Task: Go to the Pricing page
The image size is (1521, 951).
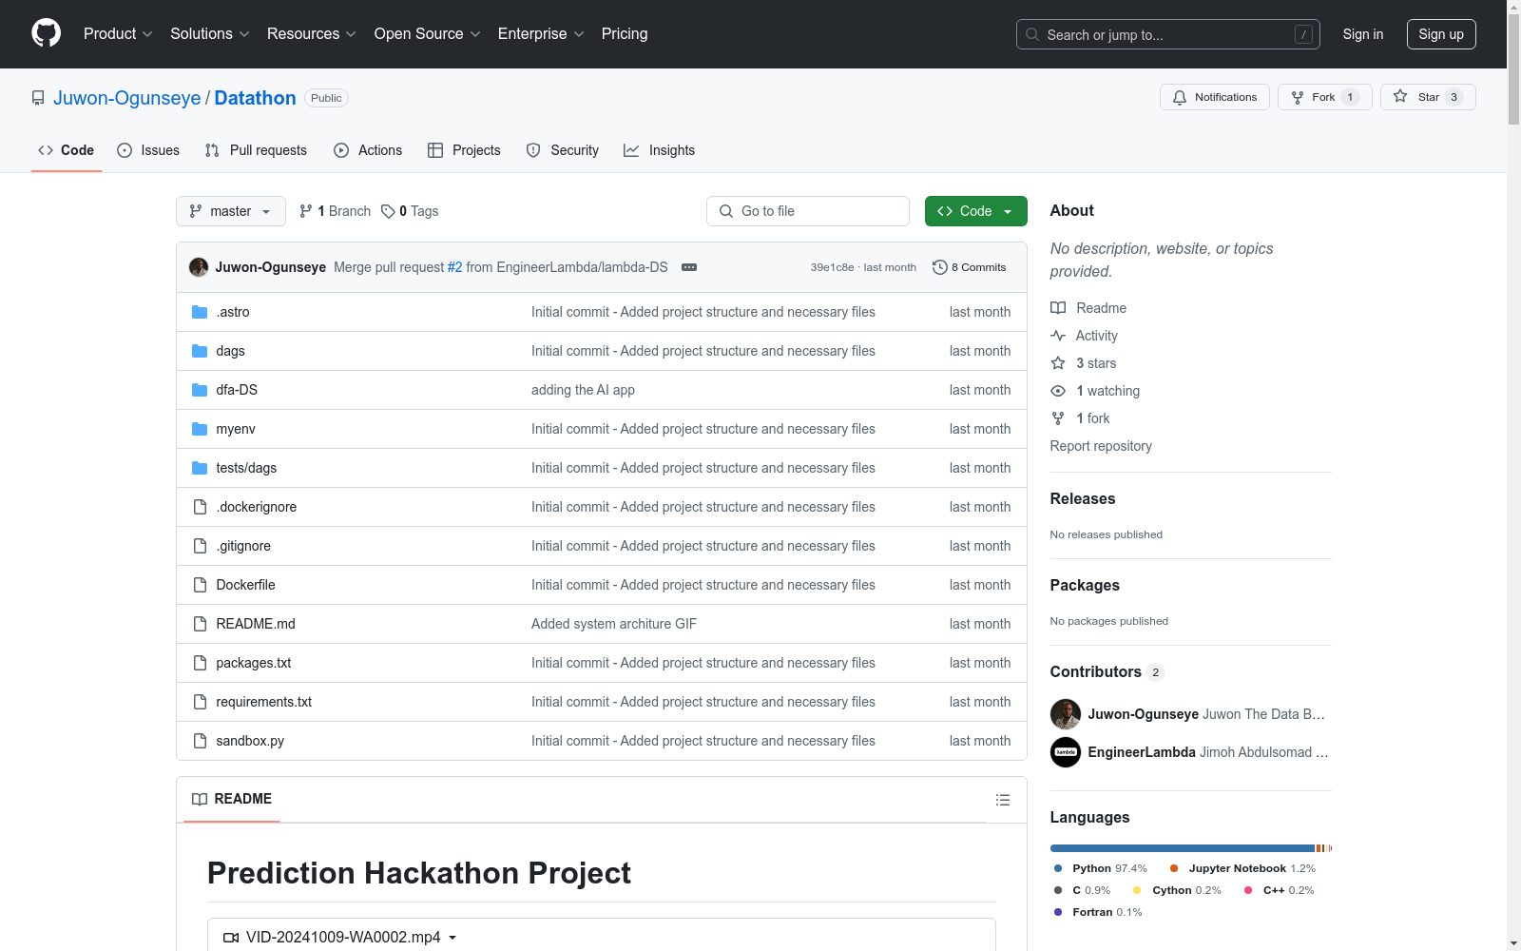Action: pos(625,34)
